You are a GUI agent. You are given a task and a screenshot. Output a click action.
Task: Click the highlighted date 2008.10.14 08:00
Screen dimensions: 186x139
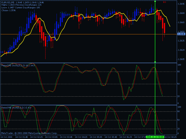(155, 137)
